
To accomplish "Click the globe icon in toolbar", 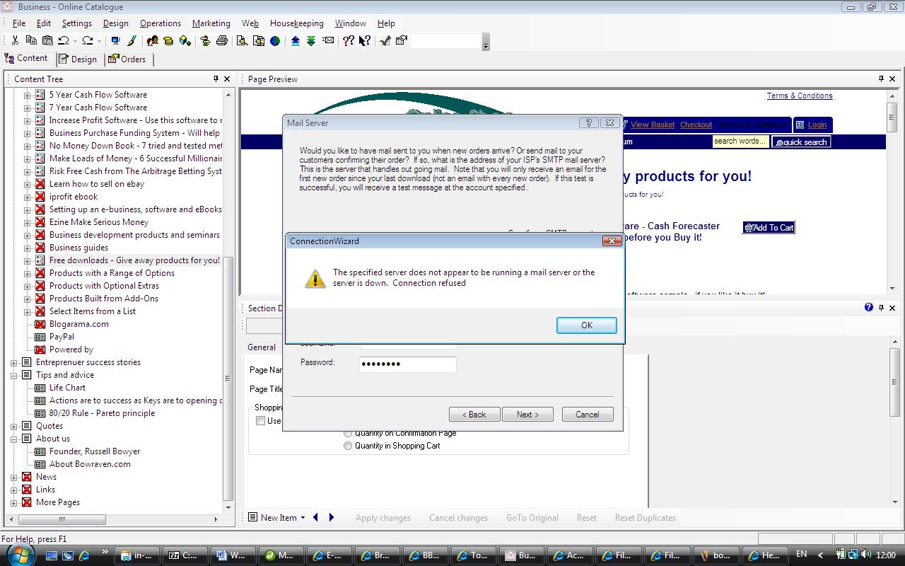I will click(x=275, y=41).
